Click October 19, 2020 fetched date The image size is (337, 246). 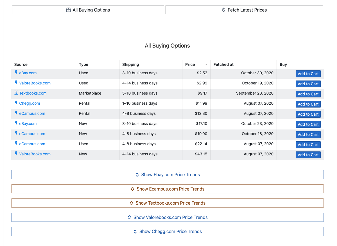[258, 83]
